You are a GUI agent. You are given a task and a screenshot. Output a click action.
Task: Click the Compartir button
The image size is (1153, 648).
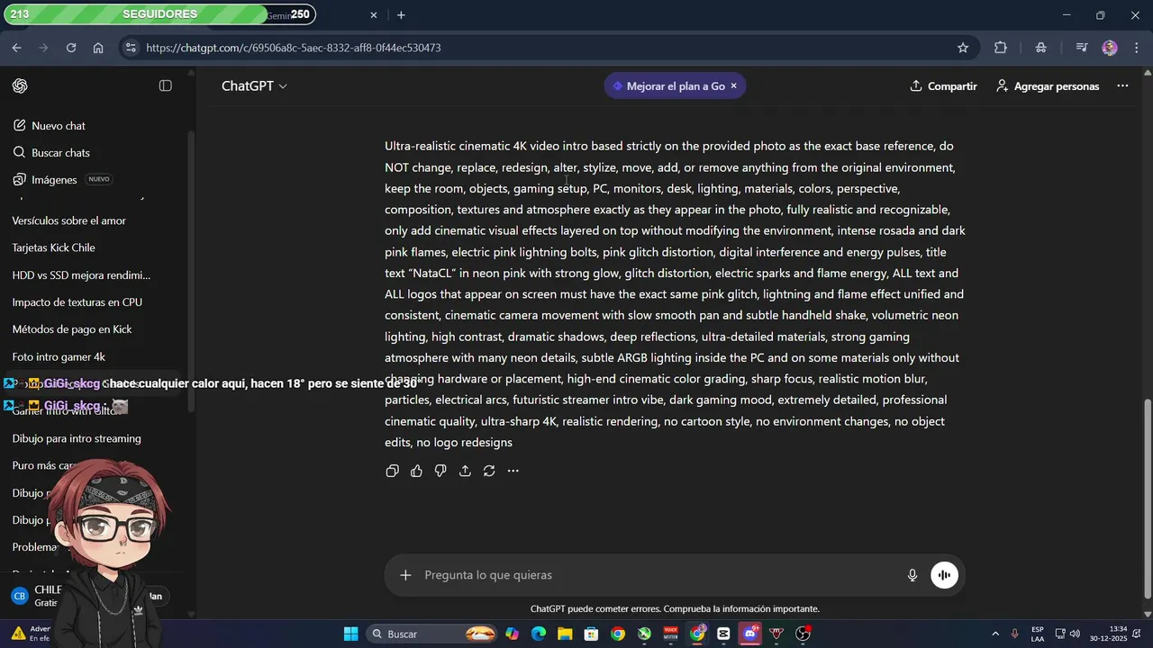(x=943, y=86)
